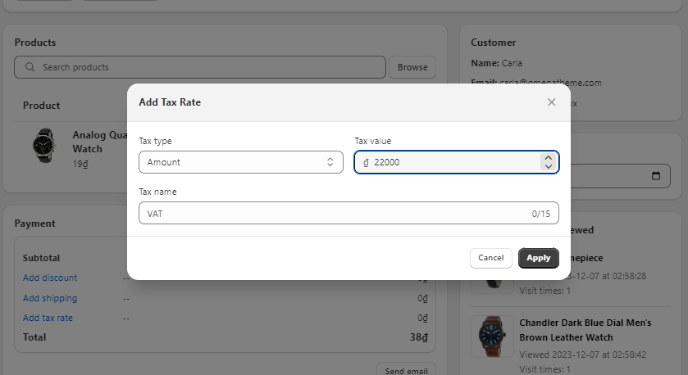
Task: Expand the Tax type dropdown
Action: click(240, 162)
